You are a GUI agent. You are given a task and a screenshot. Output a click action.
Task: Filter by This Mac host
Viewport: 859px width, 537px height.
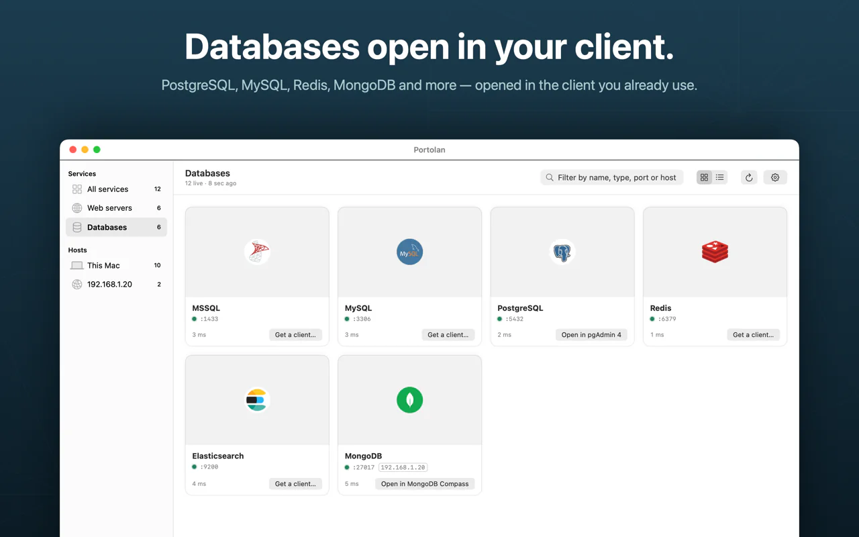click(x=117, y=266)
